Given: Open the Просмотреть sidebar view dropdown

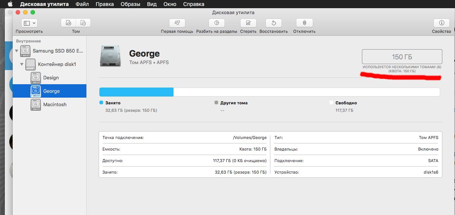Looking at the screenshot, I should click(29, 23).
